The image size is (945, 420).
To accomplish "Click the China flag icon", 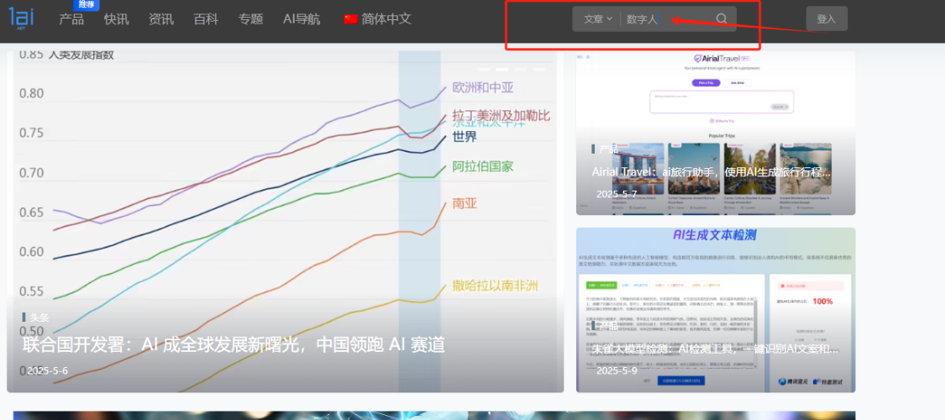I will point(350,18).
